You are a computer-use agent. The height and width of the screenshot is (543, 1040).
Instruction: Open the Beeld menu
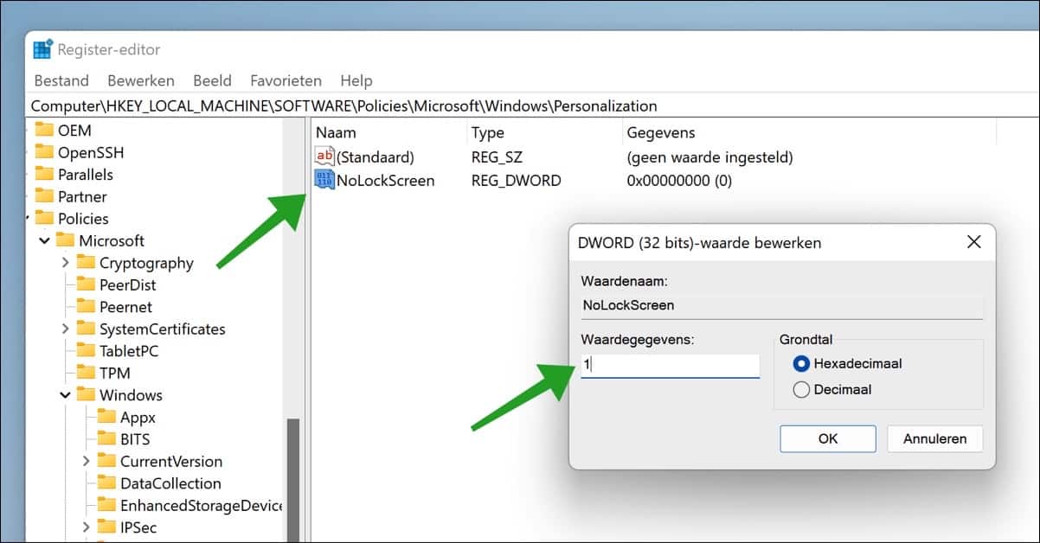pyautogui.click(x=212, y=80)
